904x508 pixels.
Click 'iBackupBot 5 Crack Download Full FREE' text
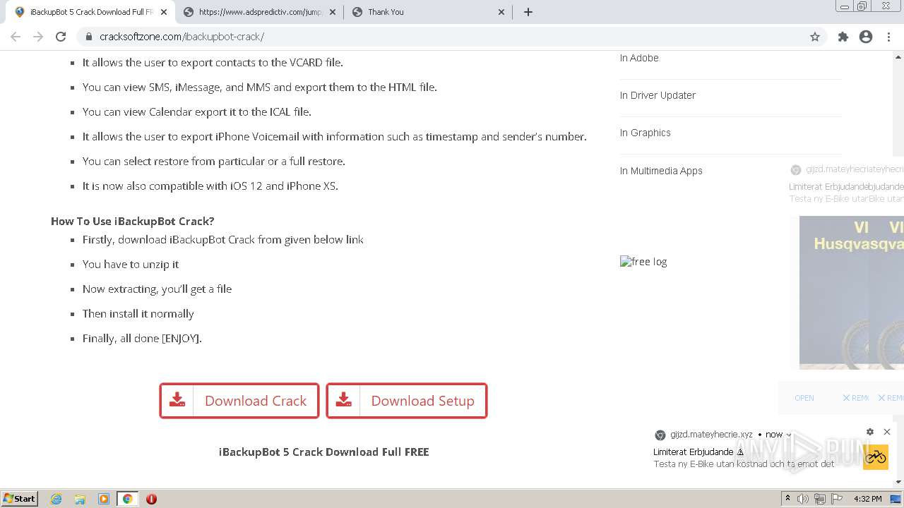coord(324,452)
